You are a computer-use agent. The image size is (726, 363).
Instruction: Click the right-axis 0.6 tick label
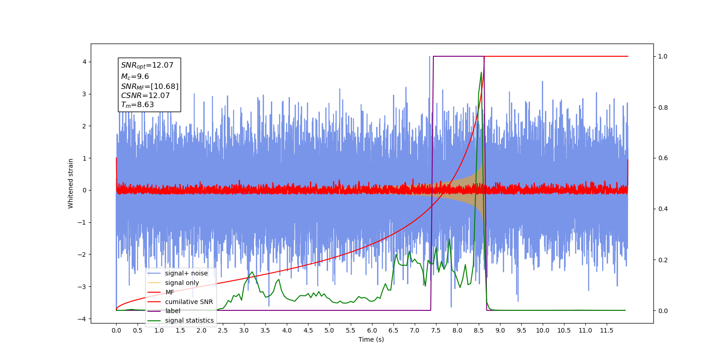point(663,158)
